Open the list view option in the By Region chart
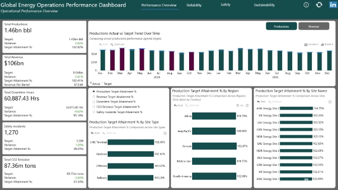The width and height of the screenshot is (338, 190). [240, 106]
